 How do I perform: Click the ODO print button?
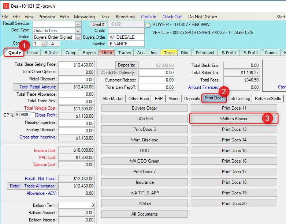pyautogui.click(x=144, y=151)
